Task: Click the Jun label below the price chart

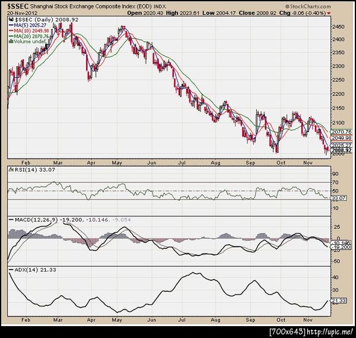Action: [x=152, y=163]
